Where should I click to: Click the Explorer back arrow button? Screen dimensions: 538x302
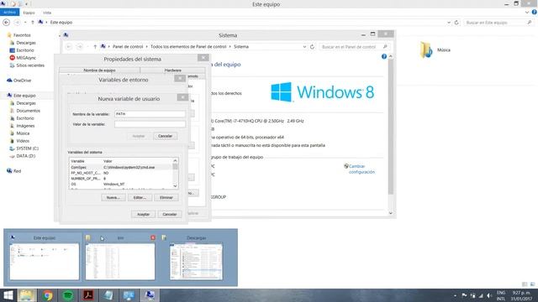6,23
